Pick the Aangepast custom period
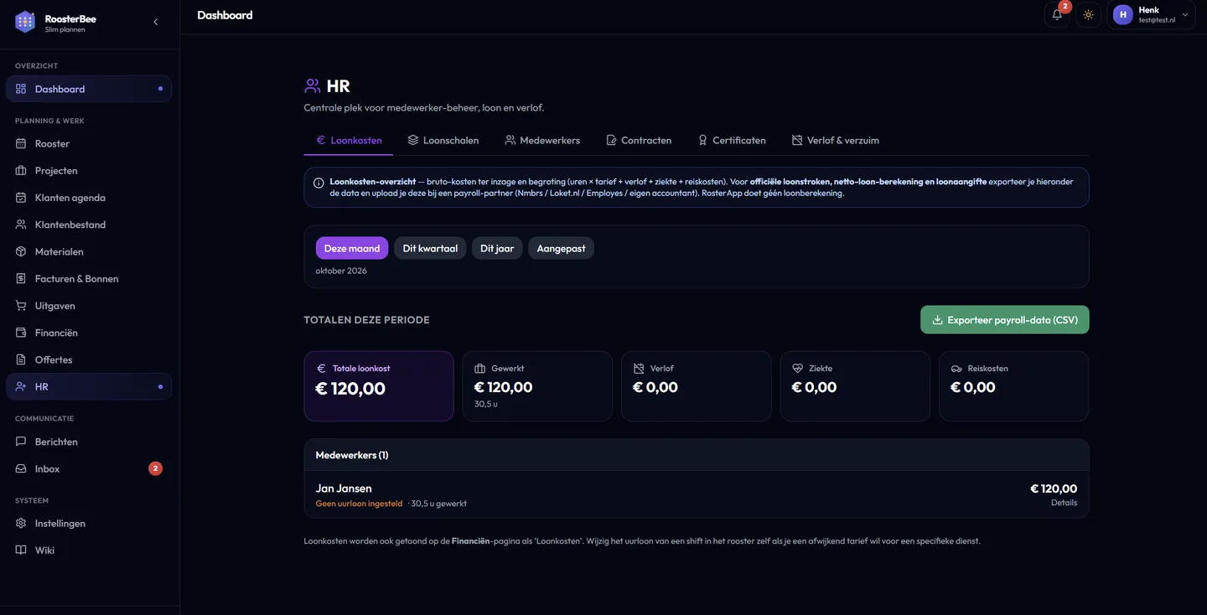 tap(561, 248)
